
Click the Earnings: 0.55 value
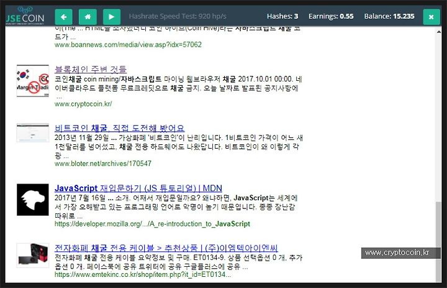point(331,16)
